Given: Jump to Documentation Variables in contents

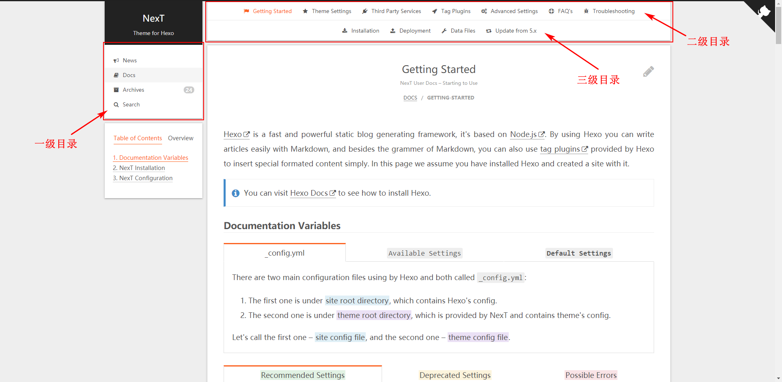Looking at the screenshot, I should 151,158.
